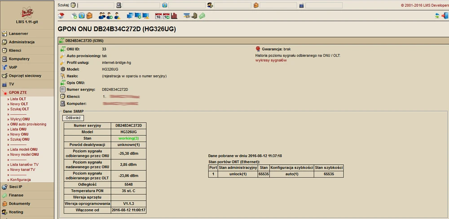The width and height of the screenshot is (449, 219).
Task: Click the ONU icon beside the DB24B34C272D (5395) header
Action: coord(62,40)
